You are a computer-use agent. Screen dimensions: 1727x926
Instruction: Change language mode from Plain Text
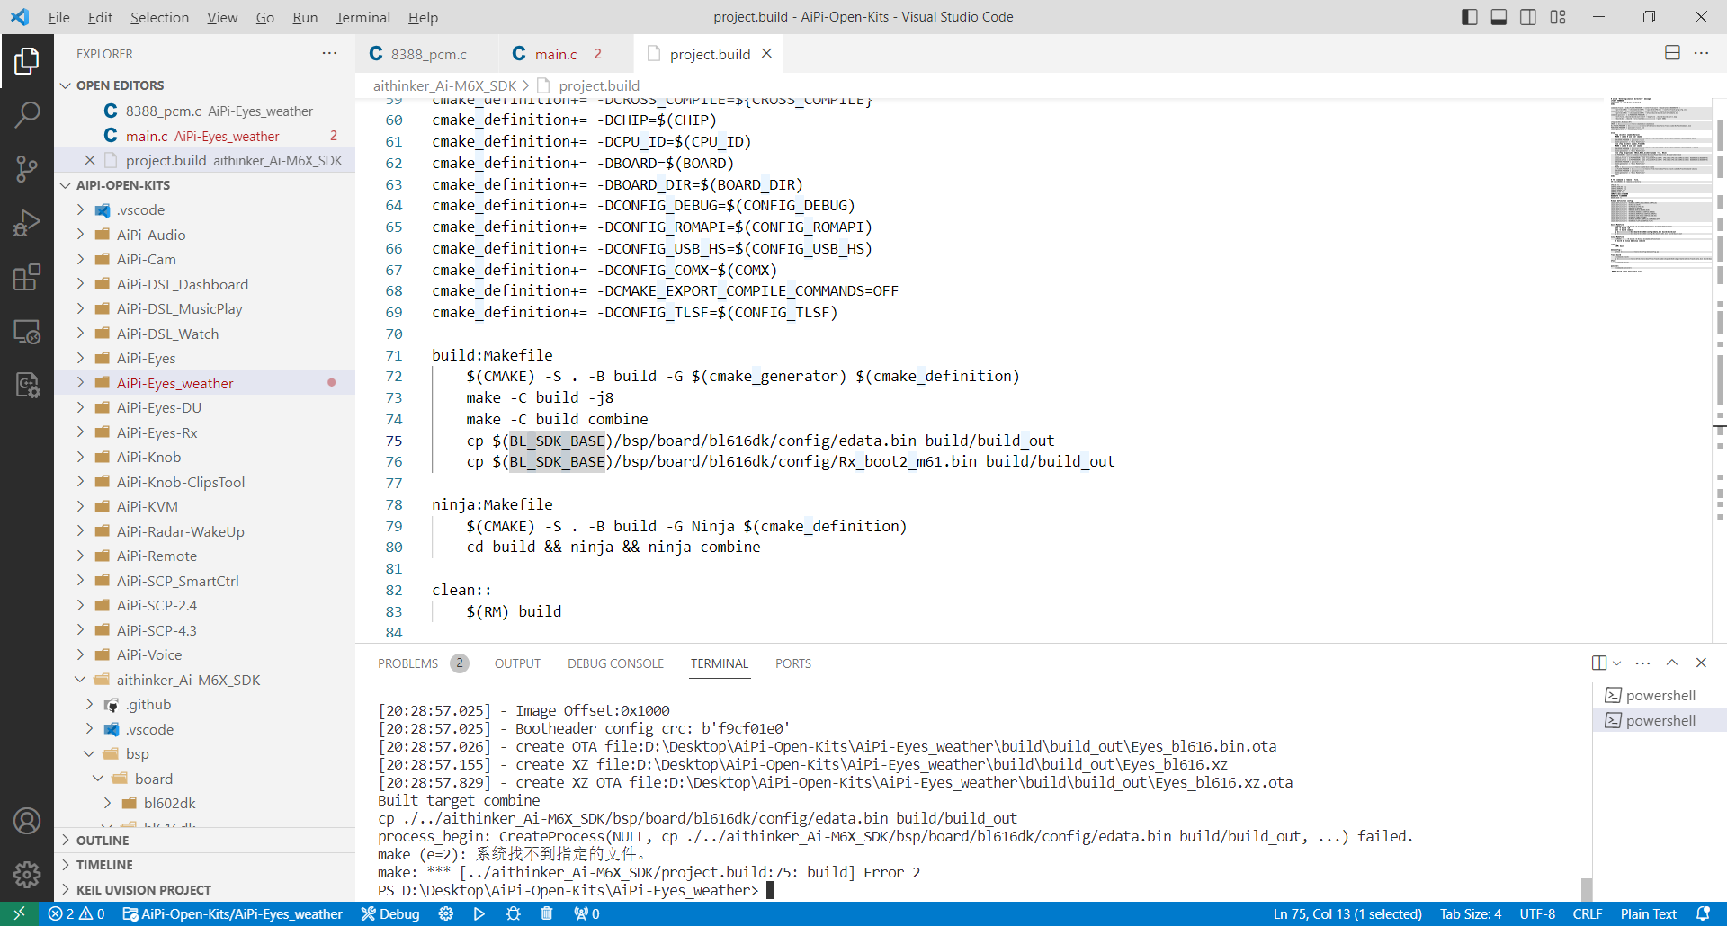tap(1648, 913)
